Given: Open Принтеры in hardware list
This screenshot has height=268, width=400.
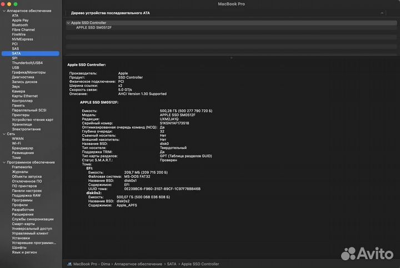Looking at the screenshot, I should click(x=21, y=115).
